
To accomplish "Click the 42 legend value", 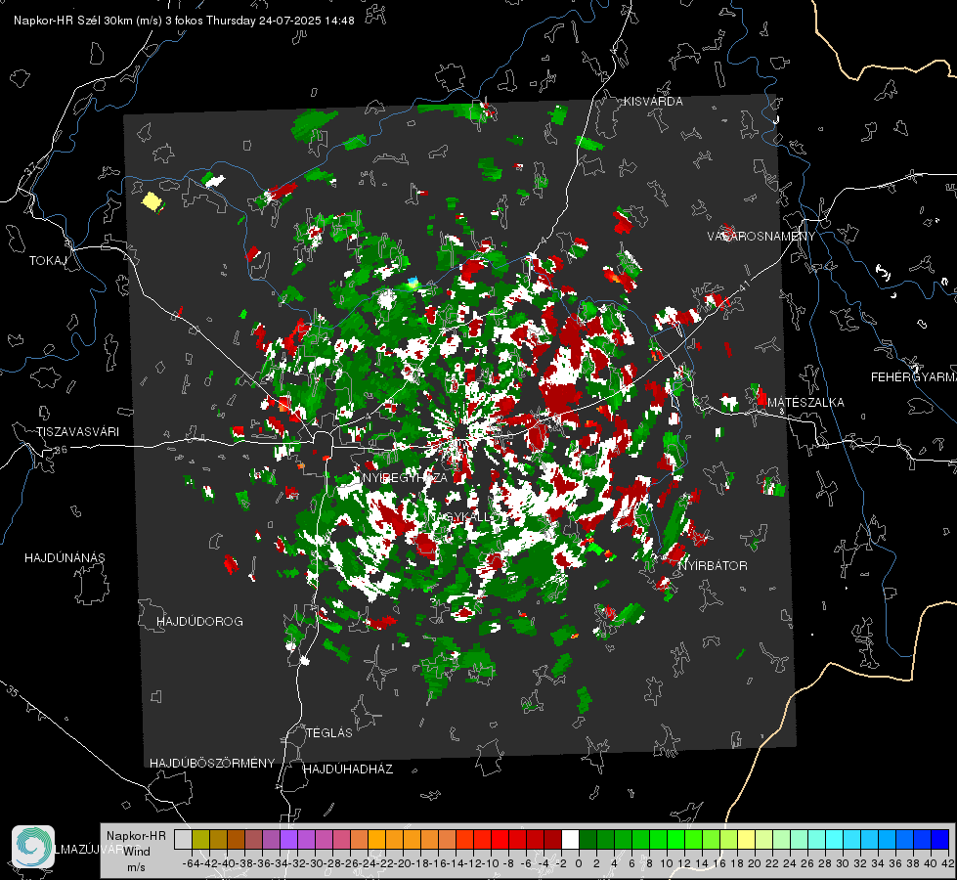I will tap(947, 863).
